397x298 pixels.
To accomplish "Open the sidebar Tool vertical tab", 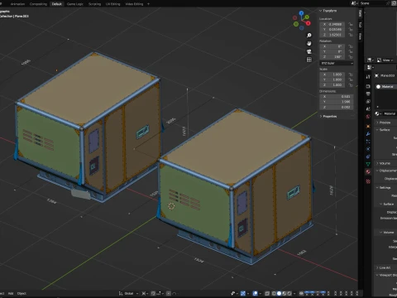I will pyautogui.click(x=360, y=25).
